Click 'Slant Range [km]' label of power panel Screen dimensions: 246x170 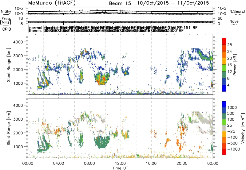coord(9,65)
